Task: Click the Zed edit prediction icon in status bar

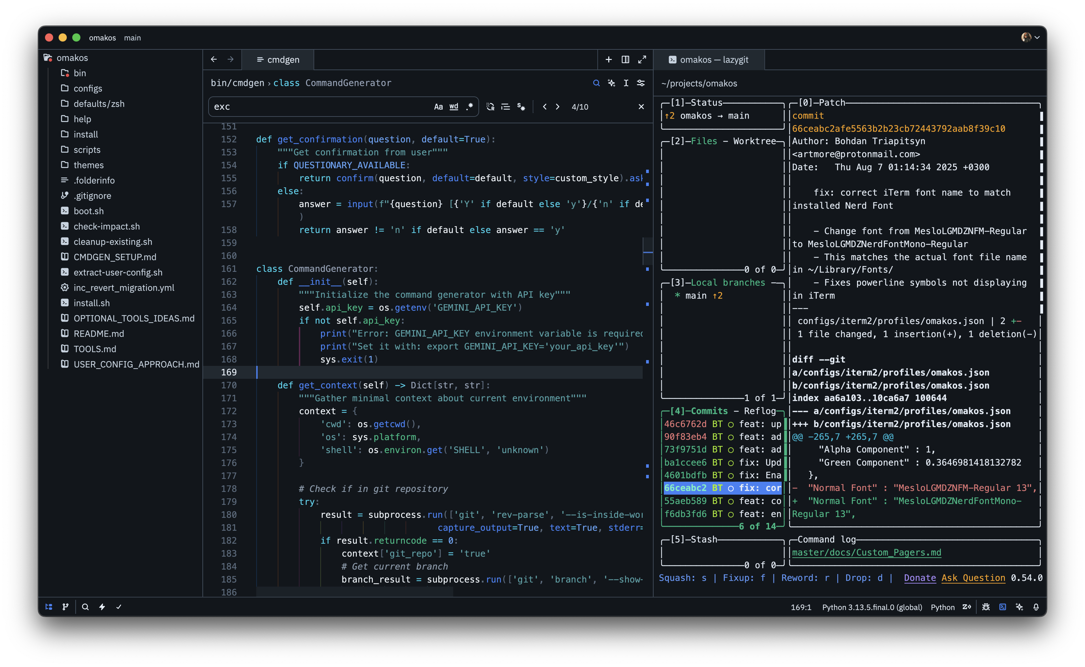Action: (966, 607)
